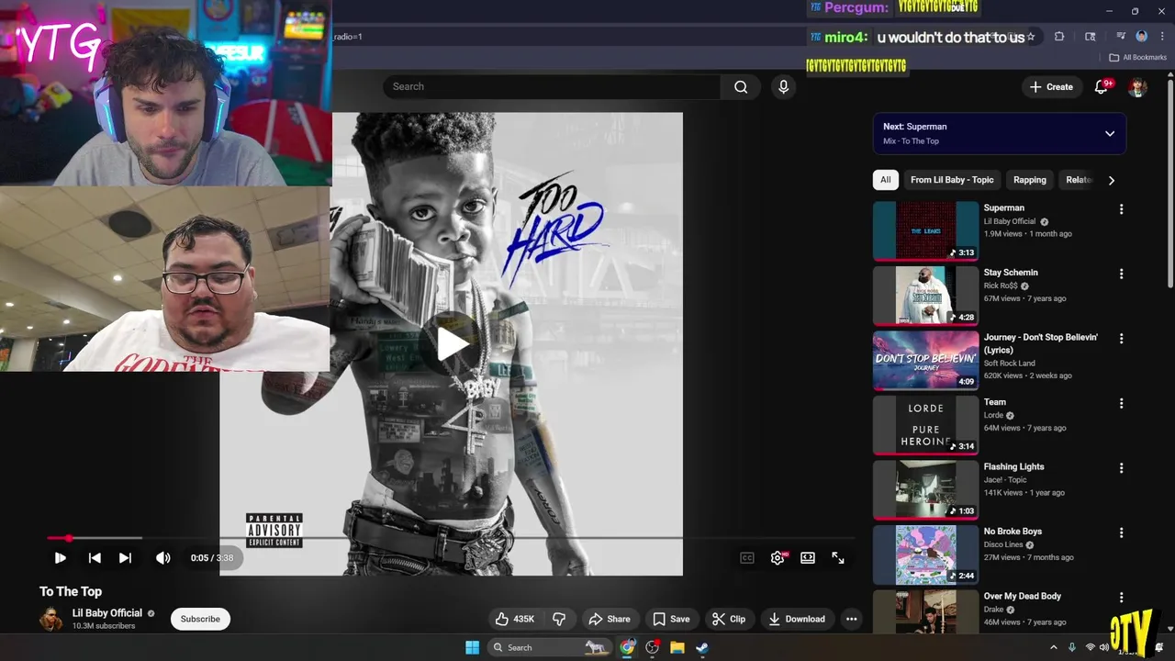Click the arrow to scroll filter chips

[1111, 180]
